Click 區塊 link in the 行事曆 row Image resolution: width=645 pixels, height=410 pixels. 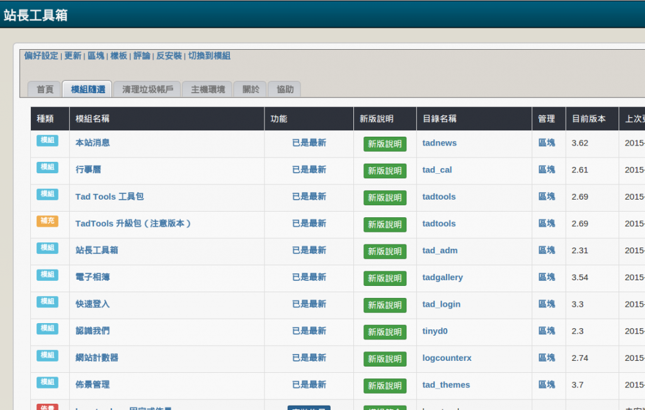click(x=547, y=170)
